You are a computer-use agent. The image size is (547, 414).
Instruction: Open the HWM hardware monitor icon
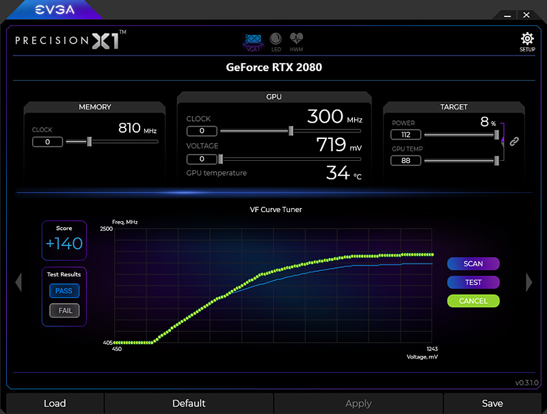(x=297, y=42)
